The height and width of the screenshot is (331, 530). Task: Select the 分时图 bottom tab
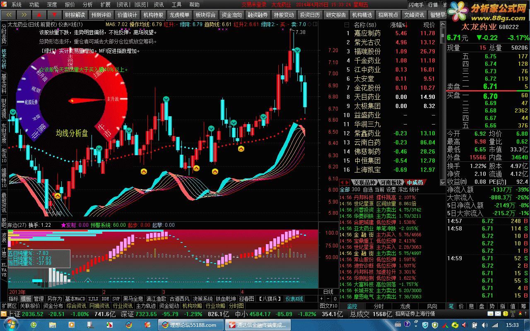click(x=236, y=306)
